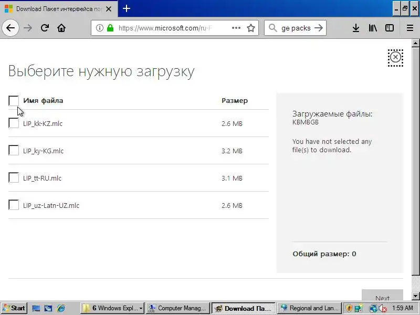Click 'Общий размер: 0' text

click(x=324, y=254)
